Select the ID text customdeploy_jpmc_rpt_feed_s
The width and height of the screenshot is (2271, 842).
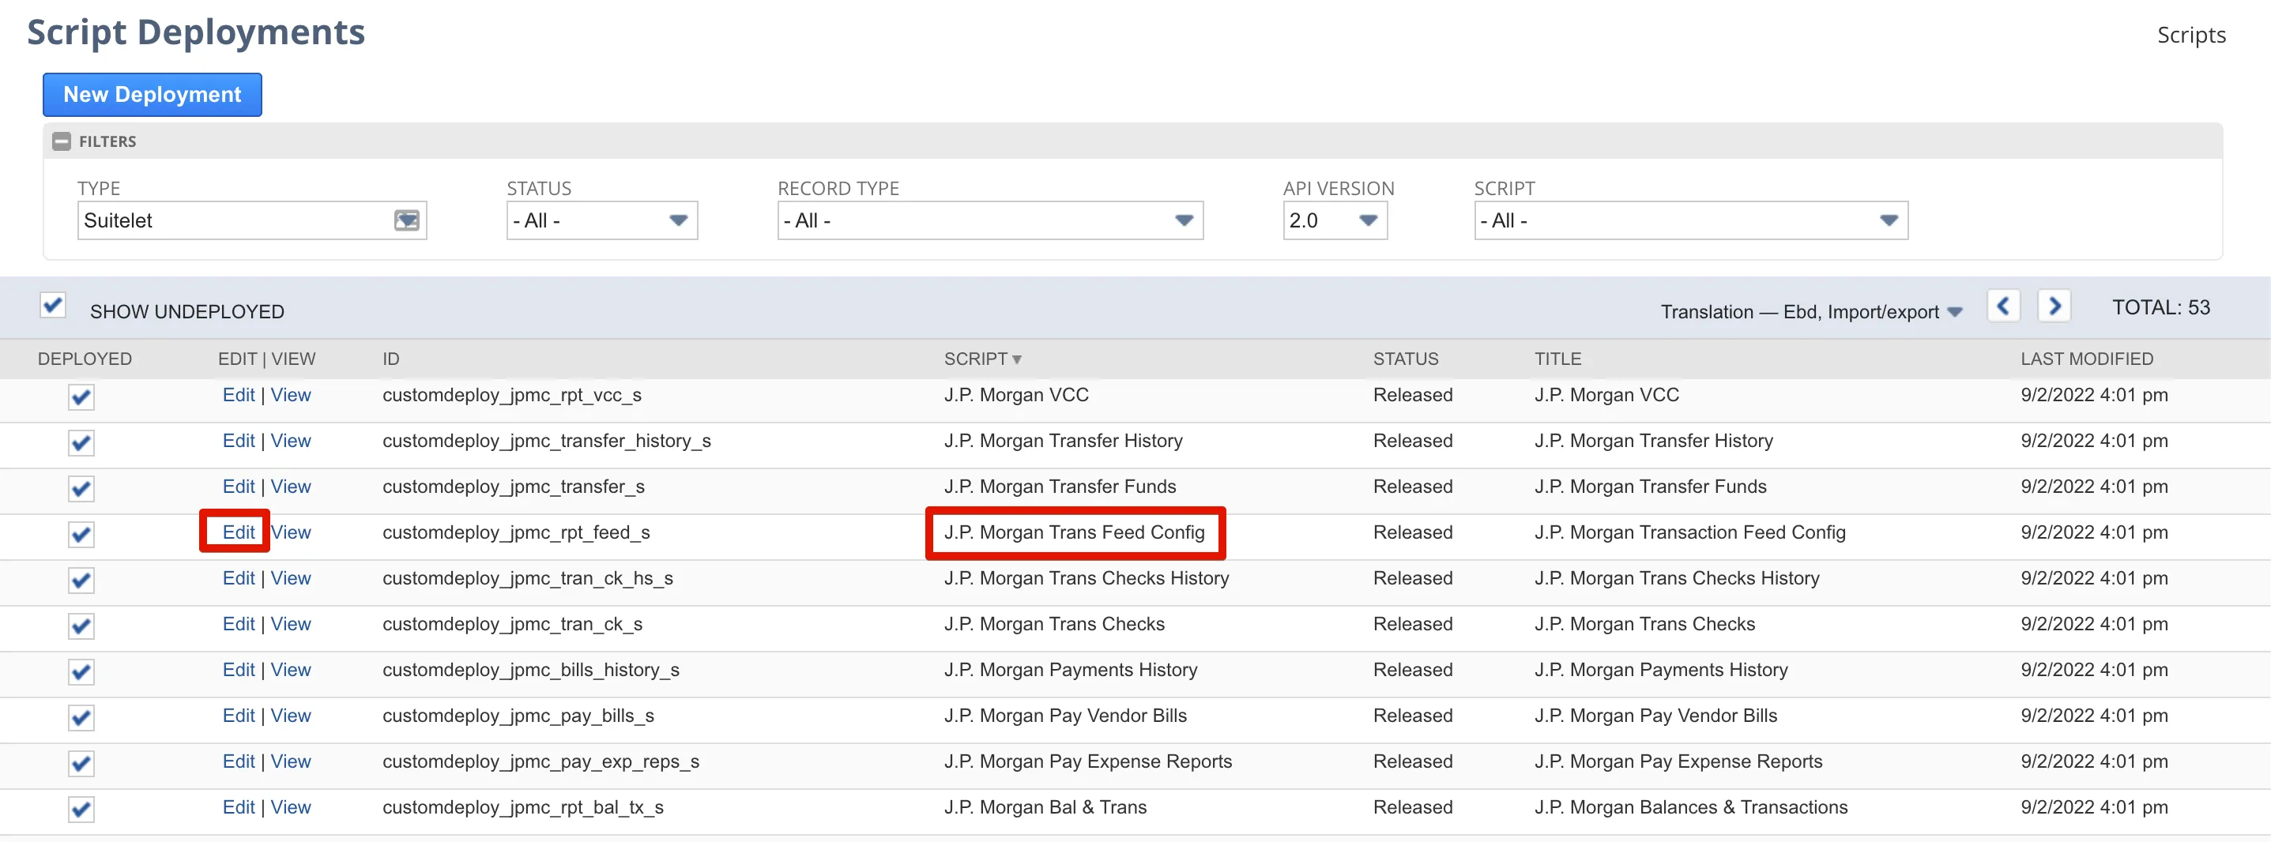tap(516, 532)
